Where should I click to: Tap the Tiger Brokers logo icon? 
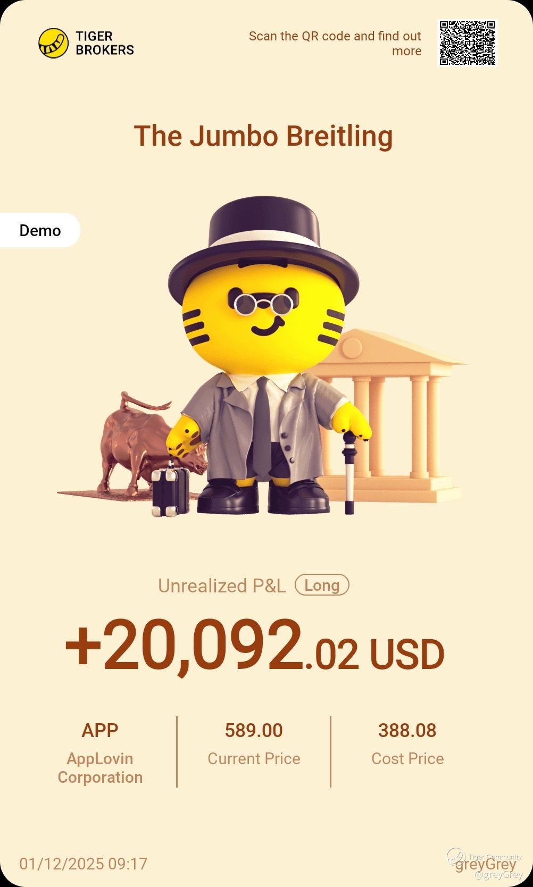point(54,43)
